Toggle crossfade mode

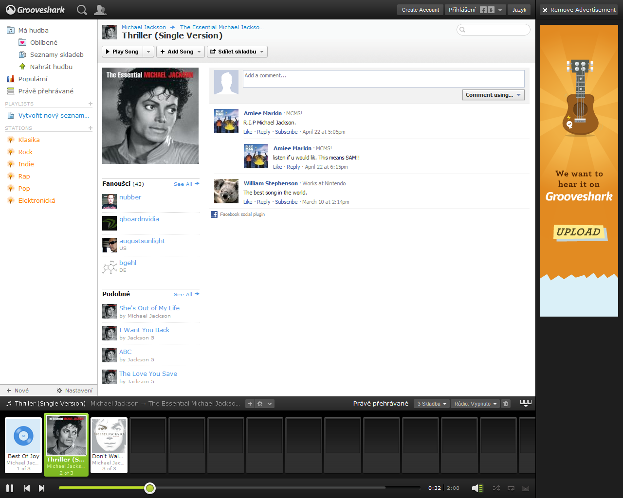(x=526, y=488)
